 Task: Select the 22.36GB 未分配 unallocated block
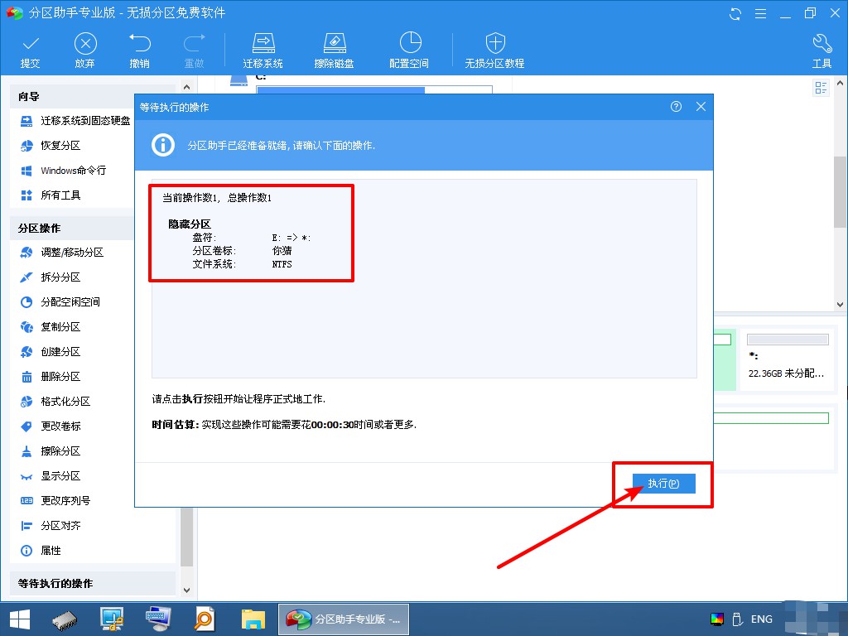pos(788,359)
